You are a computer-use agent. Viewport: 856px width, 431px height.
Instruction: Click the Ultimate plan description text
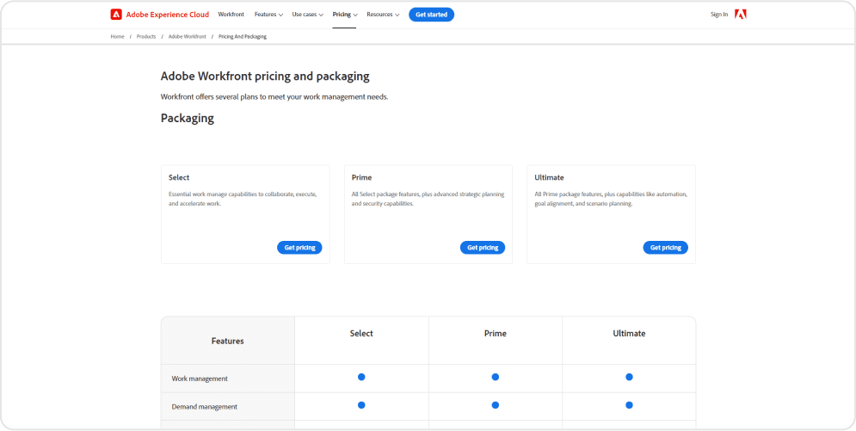click(x=611, y=199)
